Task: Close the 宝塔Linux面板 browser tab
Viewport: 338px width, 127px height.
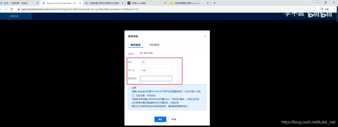Action: tap(165, 3)
